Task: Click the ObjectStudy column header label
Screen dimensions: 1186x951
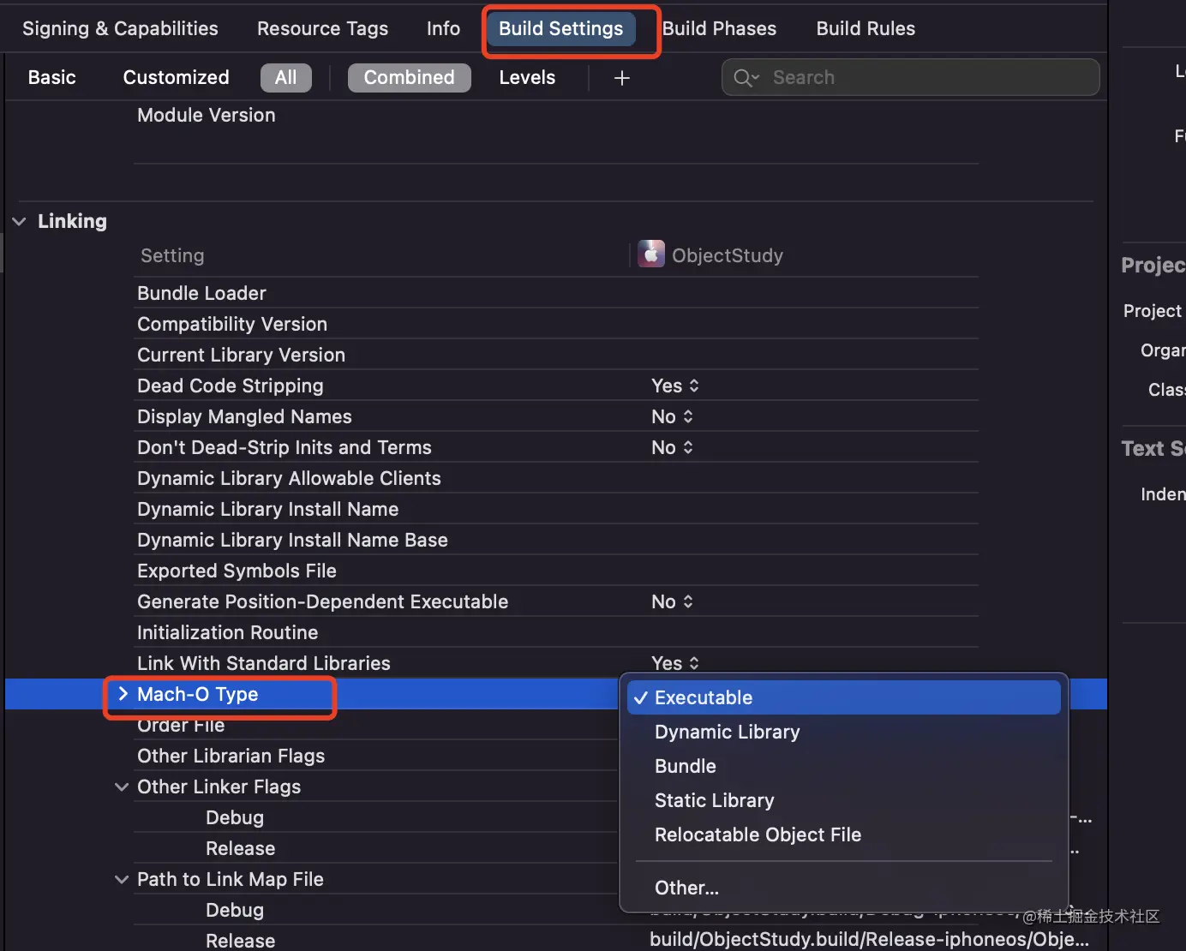Action: tap(728, 255)
